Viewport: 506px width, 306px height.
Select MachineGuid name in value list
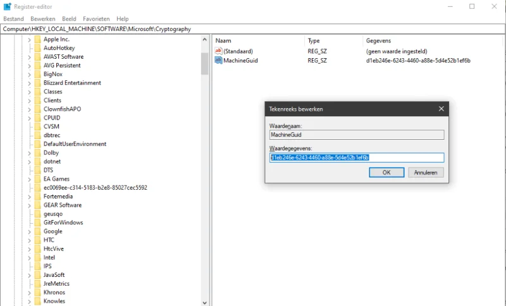pos(240,60)
